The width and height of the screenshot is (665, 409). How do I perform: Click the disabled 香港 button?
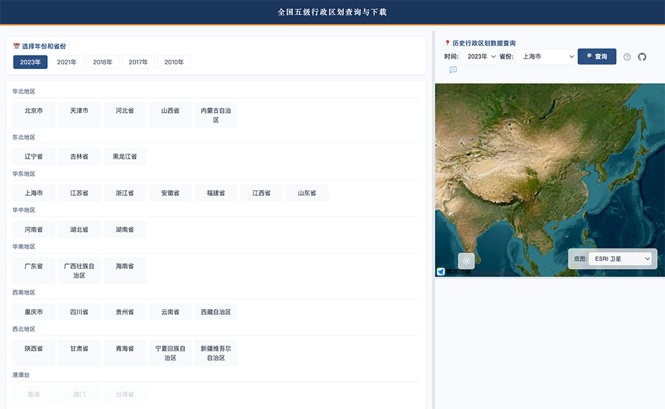click(x=33, y=394)
